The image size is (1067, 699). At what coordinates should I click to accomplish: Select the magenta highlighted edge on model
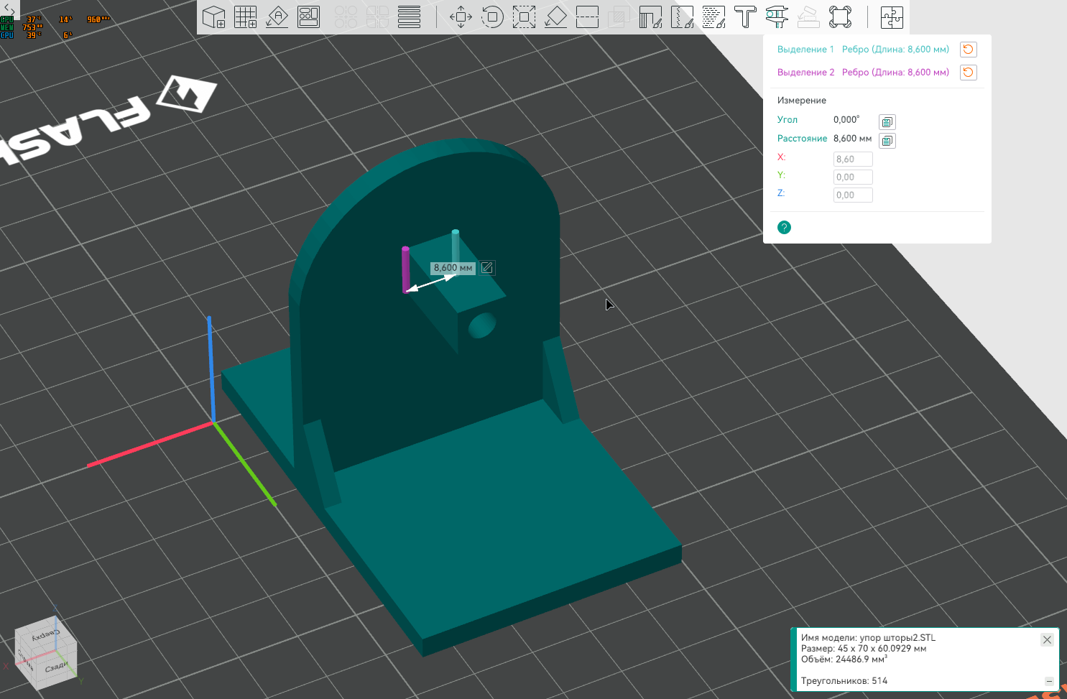click(x=405, y=269)
